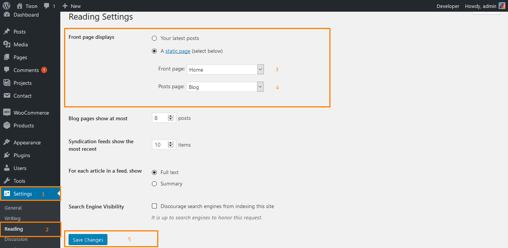Open the Writing settings submenu item
The height and width of the screenshot is (248, 508).
click(x=12, y=218)
